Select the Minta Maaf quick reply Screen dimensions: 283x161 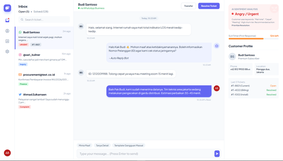[x=85, y=145]
